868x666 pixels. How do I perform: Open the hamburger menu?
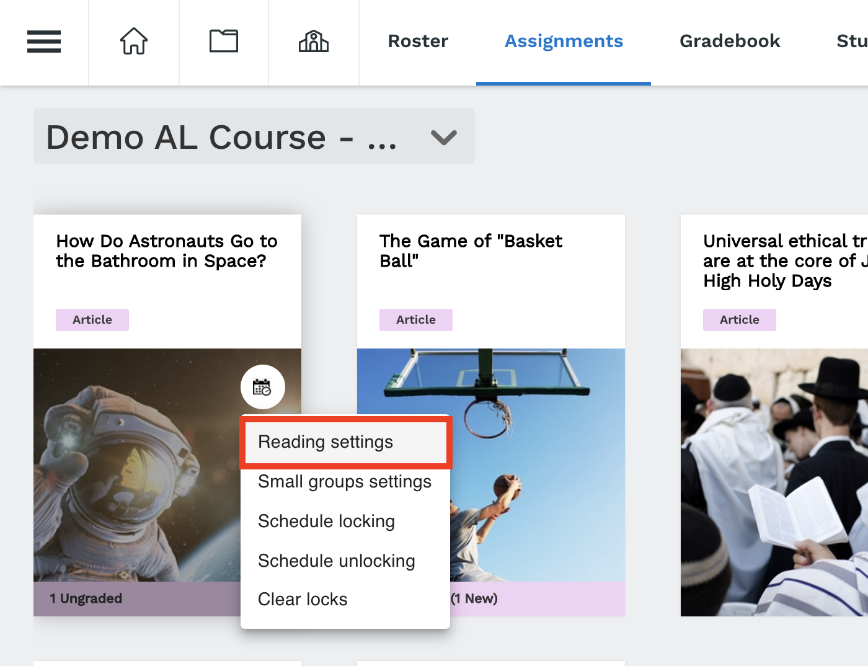click(x=44, y=42)
